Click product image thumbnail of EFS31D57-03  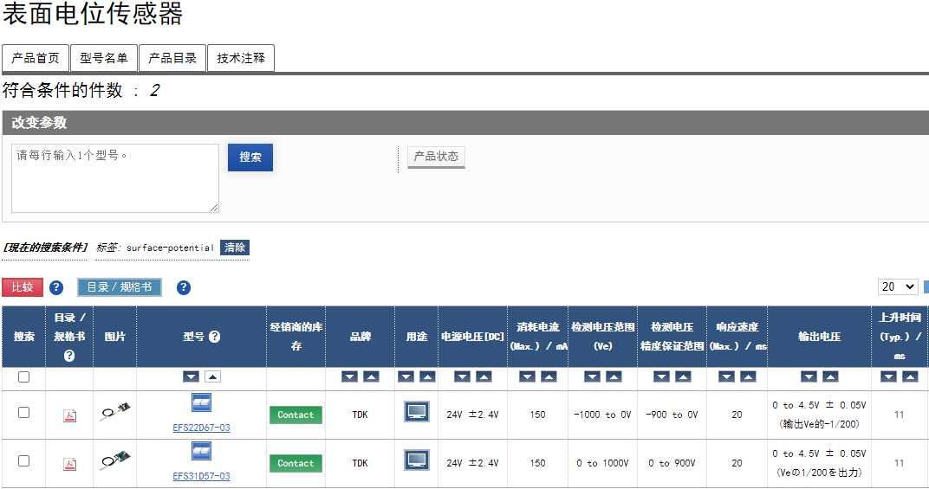tap(114, 461)
